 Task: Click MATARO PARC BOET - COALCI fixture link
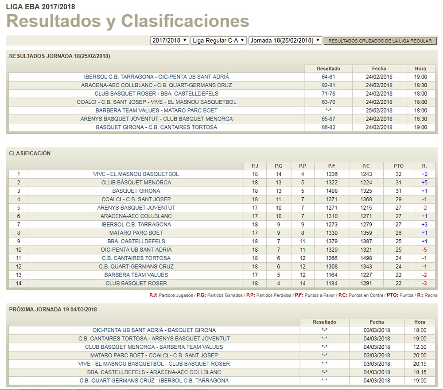point(152,355)
